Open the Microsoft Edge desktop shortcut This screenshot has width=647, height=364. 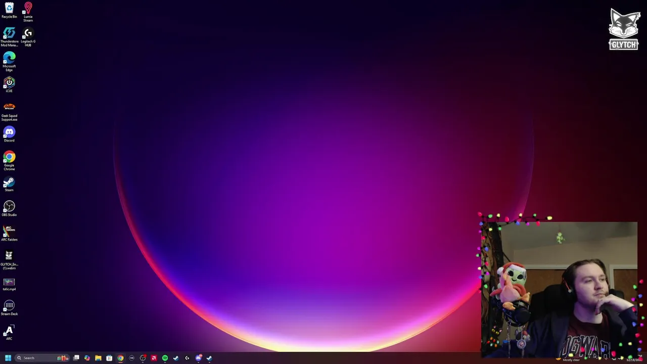pyautogui.click(x=9, y=62)
